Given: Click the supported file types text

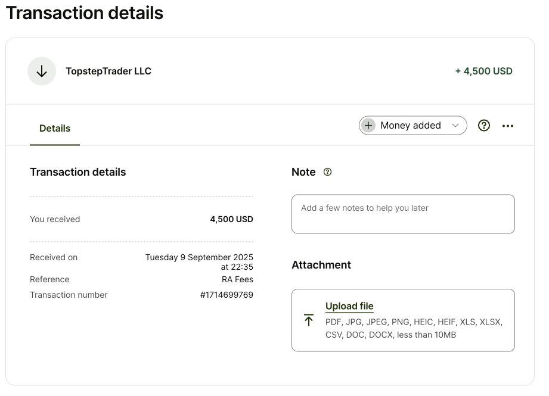Looking at the screenshot, I should 414,329.
